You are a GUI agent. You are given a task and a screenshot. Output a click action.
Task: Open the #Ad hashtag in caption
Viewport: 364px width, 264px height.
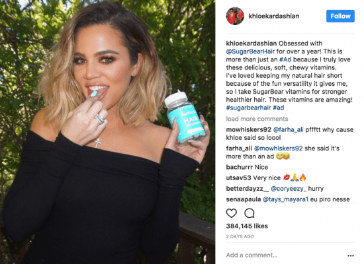tap(285, 59)
